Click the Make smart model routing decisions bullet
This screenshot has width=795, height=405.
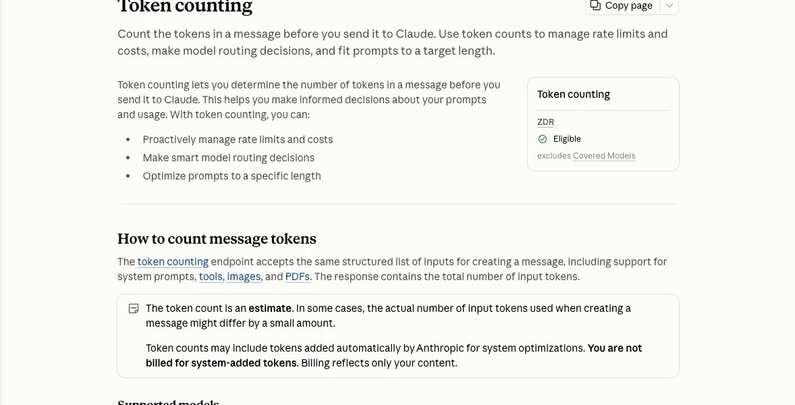228,158
